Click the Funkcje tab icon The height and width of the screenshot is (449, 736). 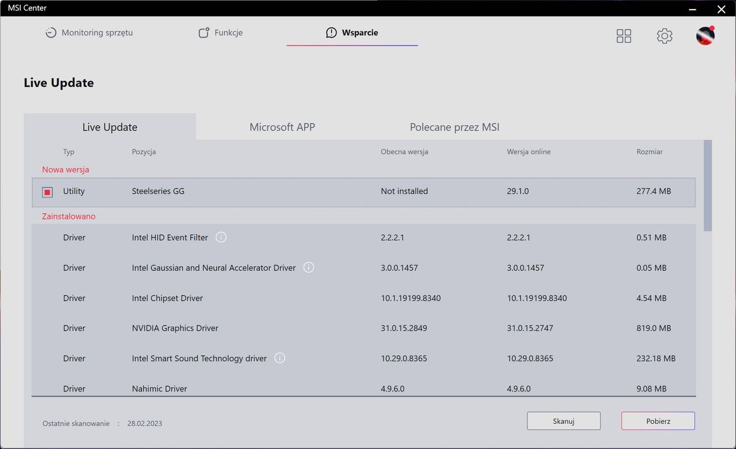(x=204, y=33)
